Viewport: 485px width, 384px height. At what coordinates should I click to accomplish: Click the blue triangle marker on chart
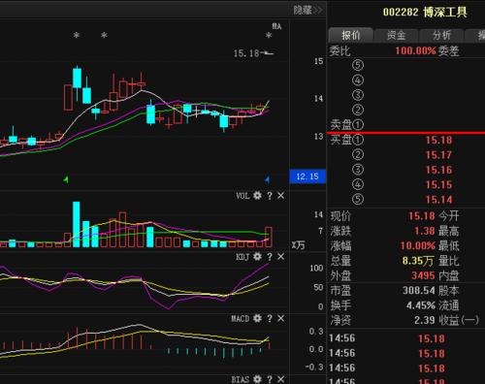(x=268, y=179)
